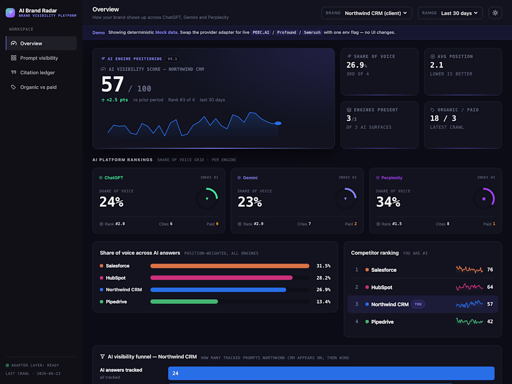Click the V4.1 version badge

pyautogui.click(x=172, y=59)
